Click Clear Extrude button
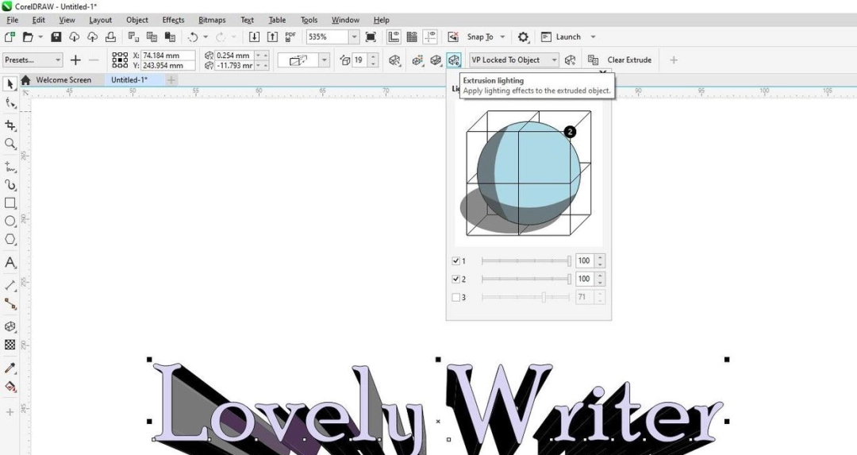This screenshot has height=455, width=857. click(x=629, y=60)
